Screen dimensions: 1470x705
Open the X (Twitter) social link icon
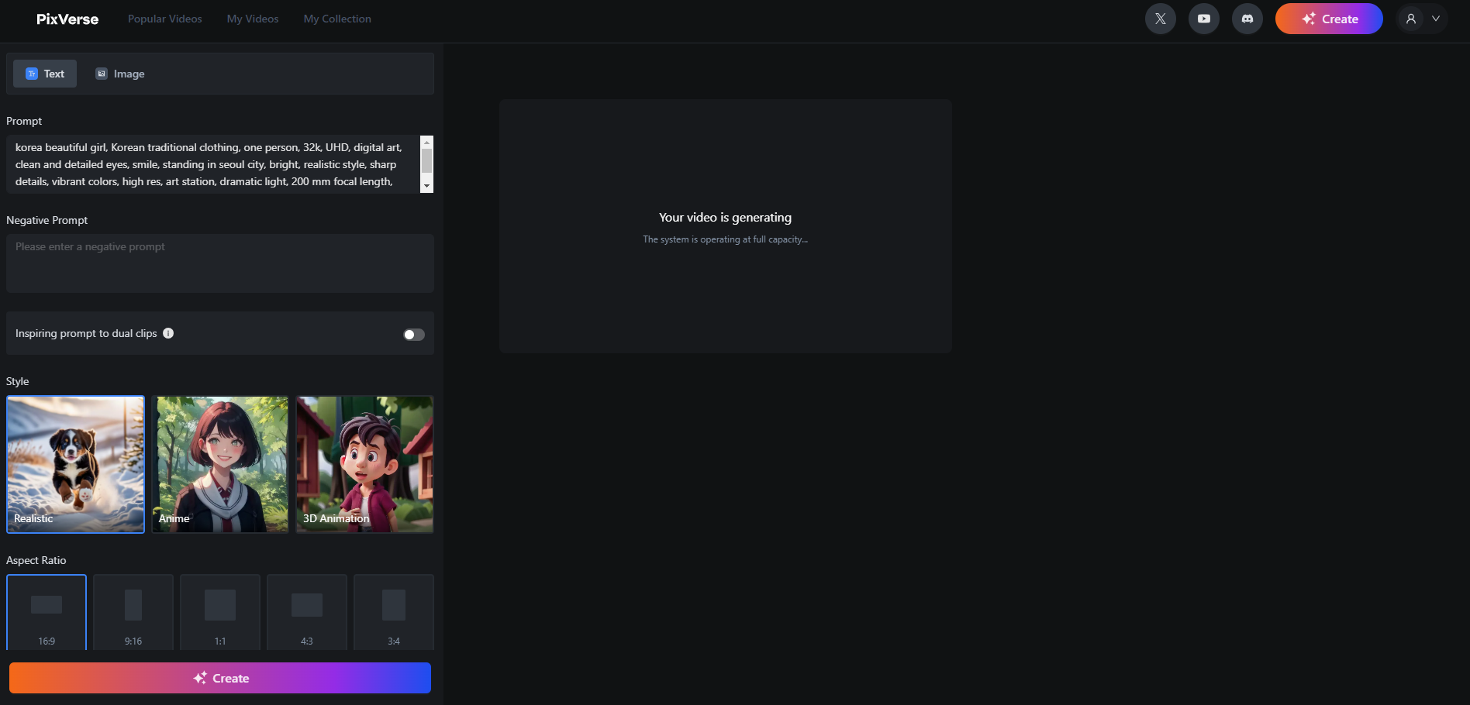click(1160, 19)
